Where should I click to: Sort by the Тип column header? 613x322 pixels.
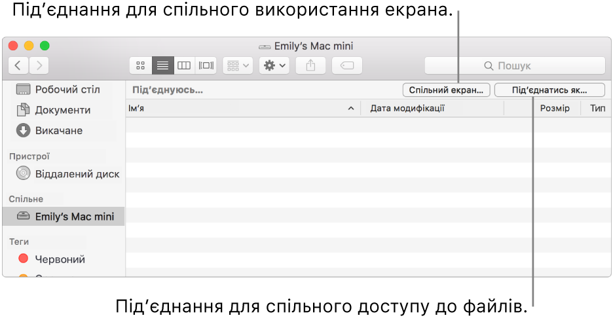pyautogui.click(x=597, y=108)
